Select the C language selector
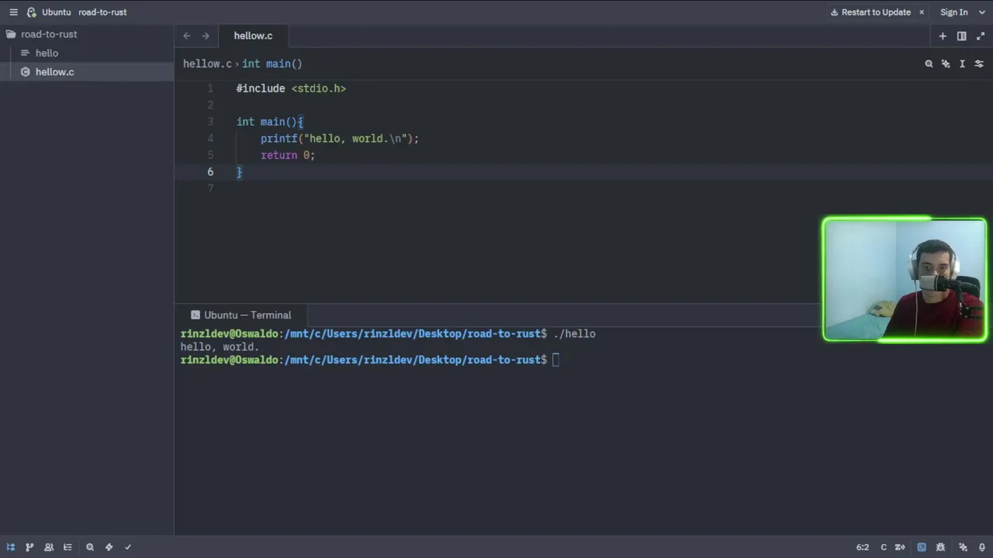This screenshot has height=558, width=993. 883,547
